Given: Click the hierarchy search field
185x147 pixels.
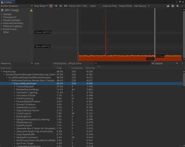Looking at the screenshot, I should (x=122, y=63).
